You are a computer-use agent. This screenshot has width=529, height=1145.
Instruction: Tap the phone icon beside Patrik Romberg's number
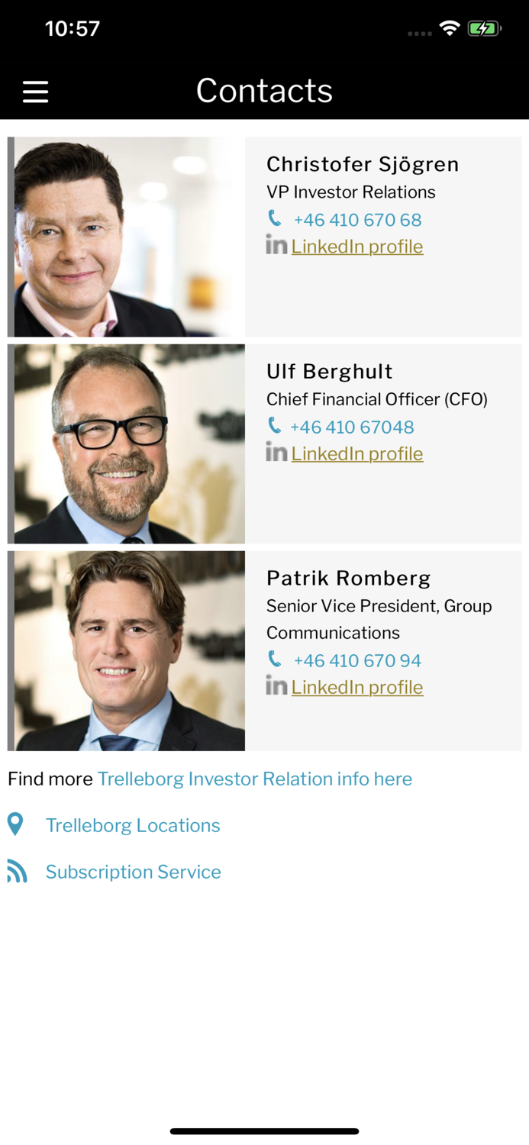click(x=275, y=660)
